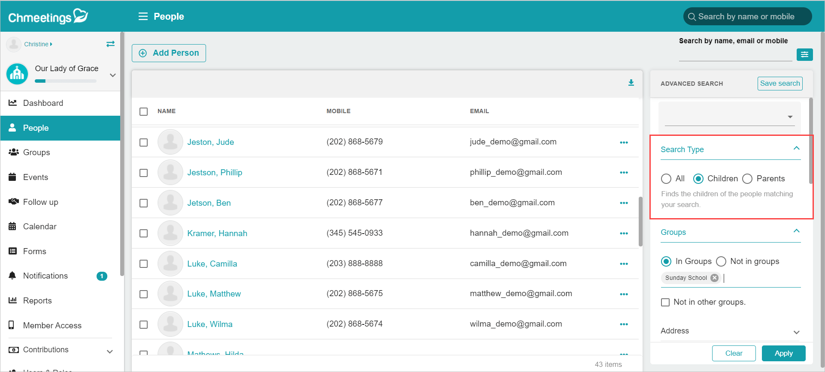Select the Parents search type radio
This screenshot has height=372, width=825.
(x=747, y=179)
